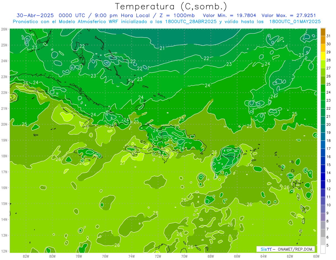Click the latitude axis label 20N

(x=4, y=124)
